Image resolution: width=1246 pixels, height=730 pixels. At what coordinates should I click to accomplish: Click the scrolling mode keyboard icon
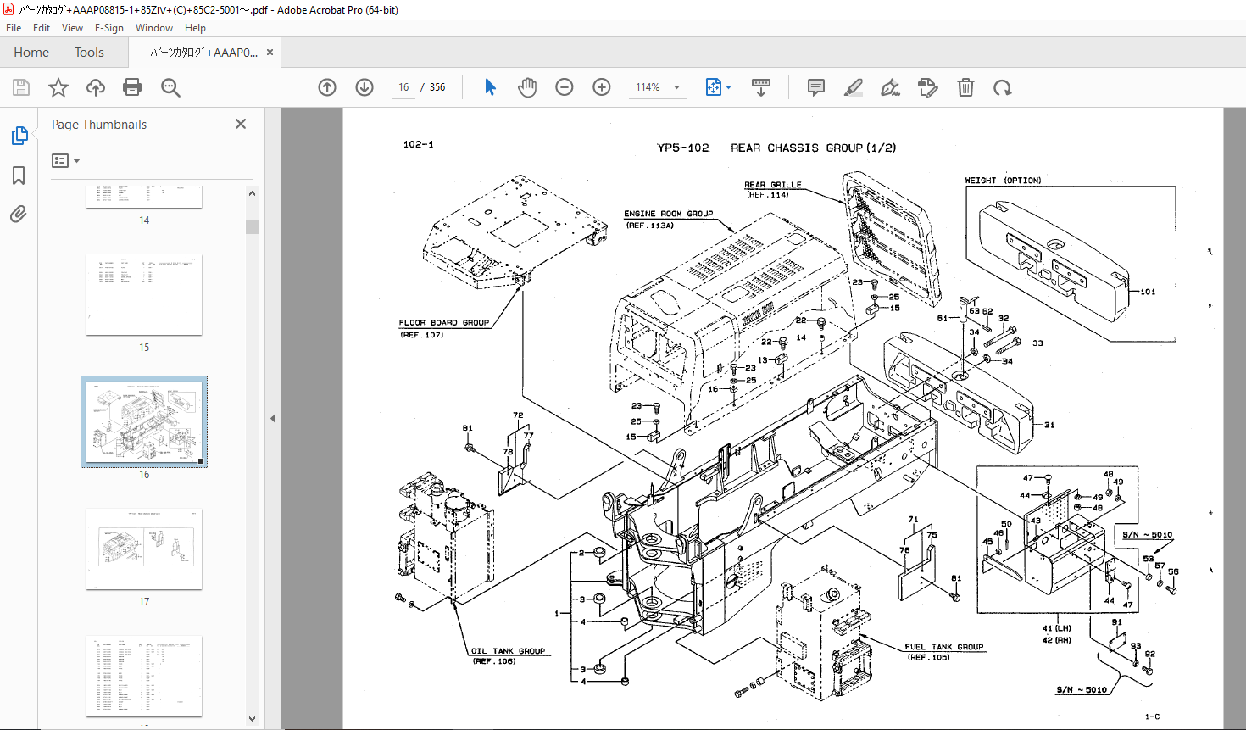coord(761,87)
